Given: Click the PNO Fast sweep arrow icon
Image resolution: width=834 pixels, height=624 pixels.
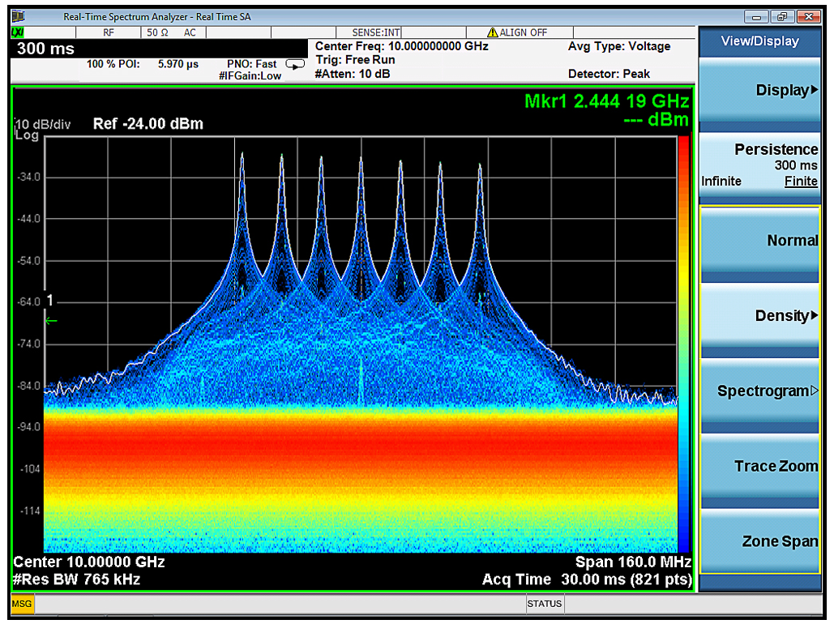Looking at the screenshot, I should click(x=295, y=64).
